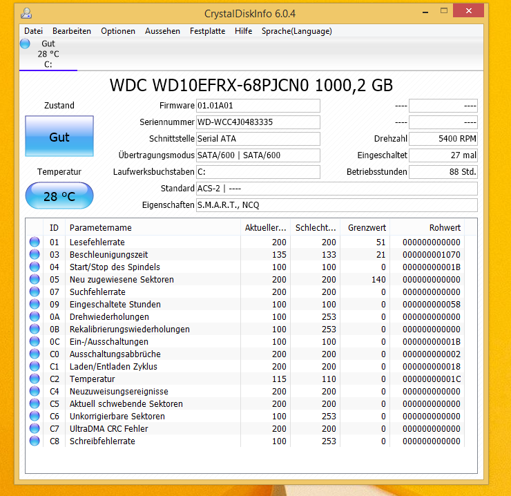Click status orb in the Suchfehlerrate row
511x496 pixels.
(x=35, y=292)
